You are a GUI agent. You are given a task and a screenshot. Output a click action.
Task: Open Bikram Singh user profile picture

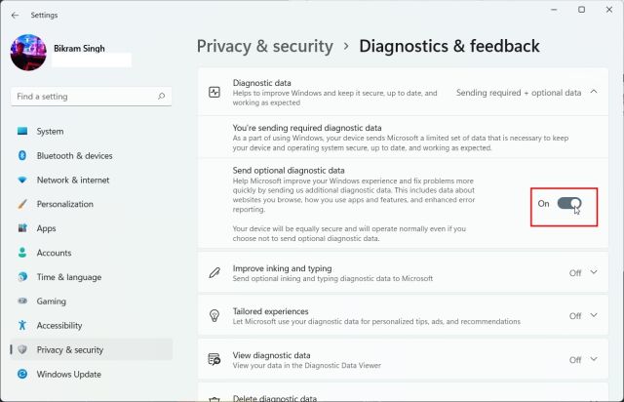coord(29,51)
